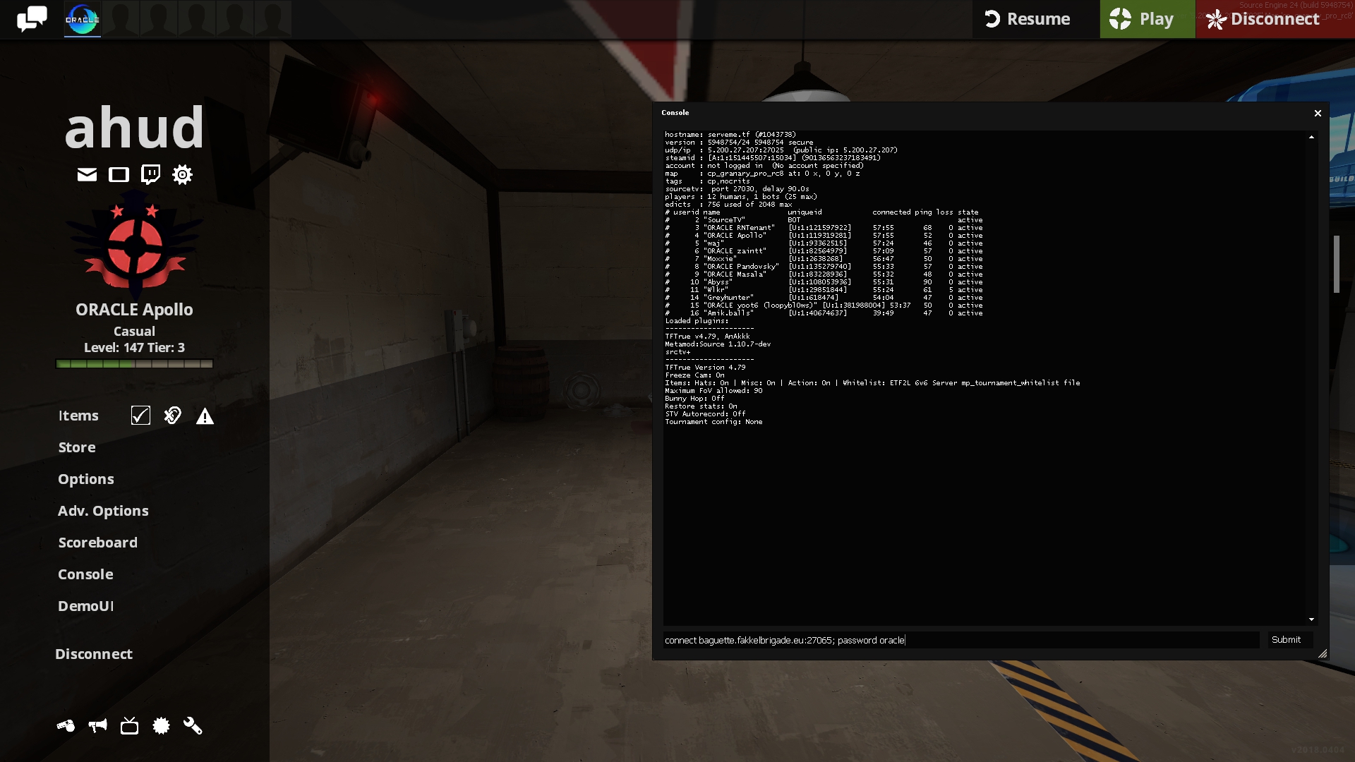Open the Options menu entry
Screen dimensions: 1355x762
(86, 479)
